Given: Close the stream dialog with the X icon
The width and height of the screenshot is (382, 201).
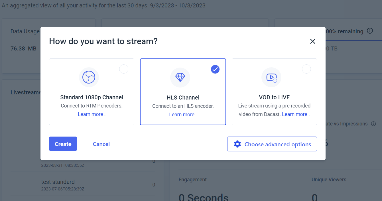Looking at the screenshot, I should [313, 41].
